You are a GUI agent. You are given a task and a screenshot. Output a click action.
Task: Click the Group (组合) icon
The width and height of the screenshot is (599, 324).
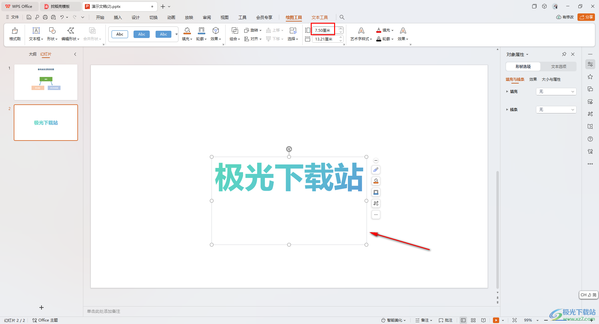[x=235, y=31]
